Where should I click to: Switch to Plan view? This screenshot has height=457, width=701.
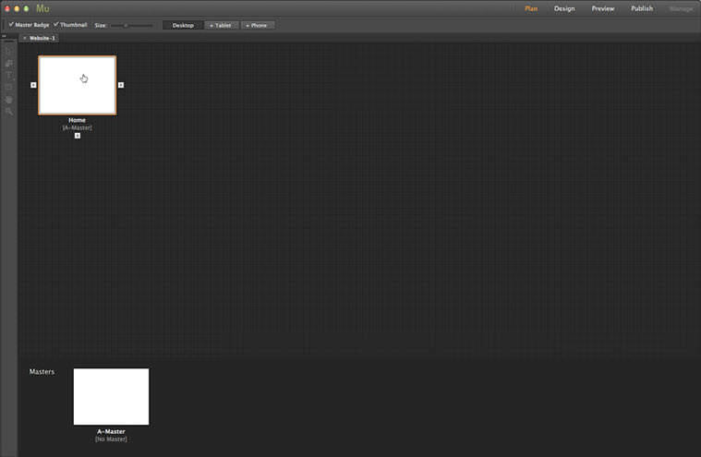coord(531,8)
